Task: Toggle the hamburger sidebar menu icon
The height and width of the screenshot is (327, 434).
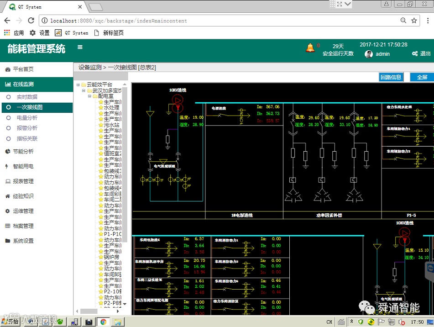Action: click(x=80, y=47)
